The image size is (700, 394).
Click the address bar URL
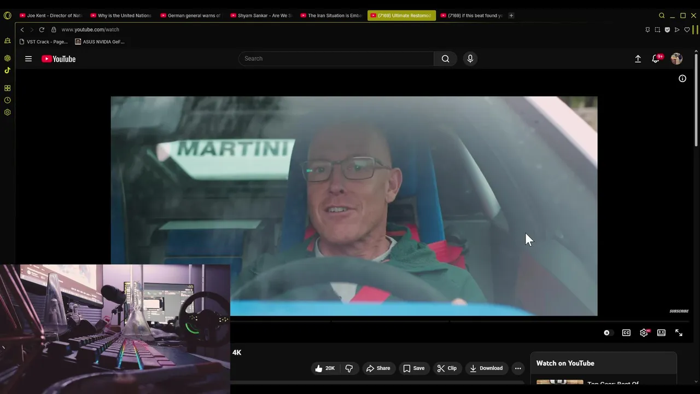[90, 30]
